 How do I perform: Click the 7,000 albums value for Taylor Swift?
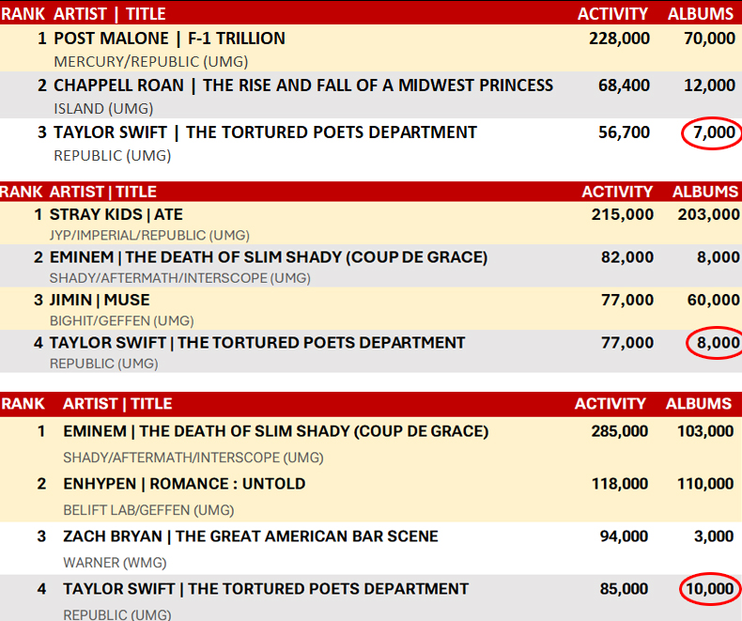point(714,132)
